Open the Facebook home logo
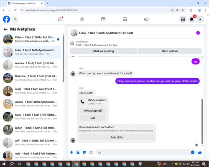 (x=6, y=19)
